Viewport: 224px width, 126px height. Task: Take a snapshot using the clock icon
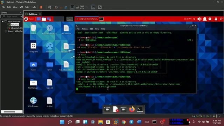click(56, 7)
